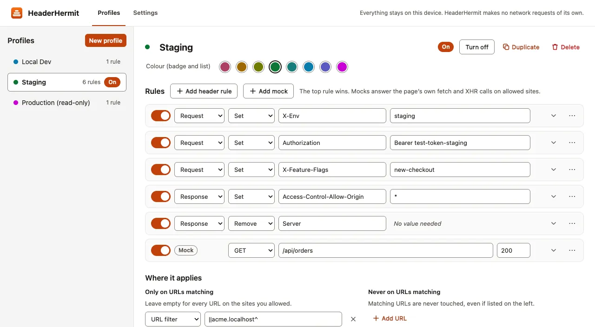595x327 pixels.
Task: Select the Production (read-only) profile
Action: pyautogui.click(x=67, y=103)
